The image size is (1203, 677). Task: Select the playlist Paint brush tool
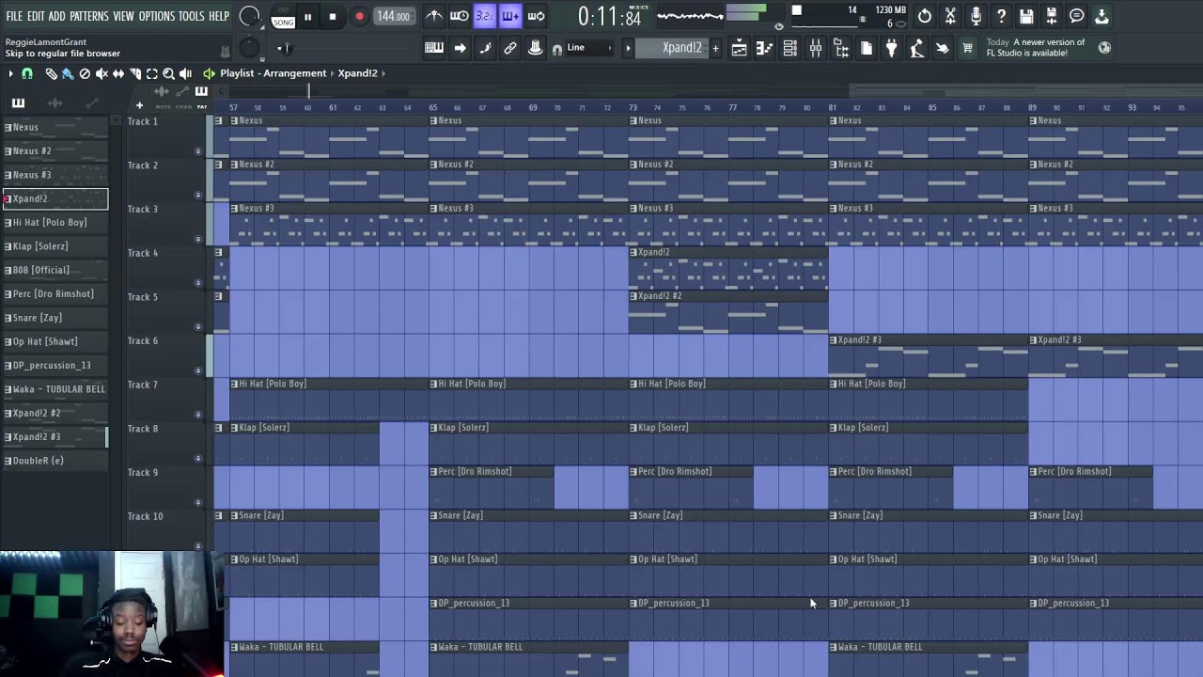coord(68,73)
